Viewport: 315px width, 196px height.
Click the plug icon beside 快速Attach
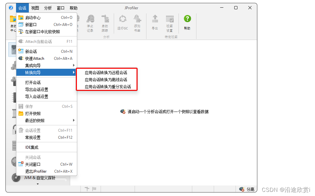tap(21, 58)
